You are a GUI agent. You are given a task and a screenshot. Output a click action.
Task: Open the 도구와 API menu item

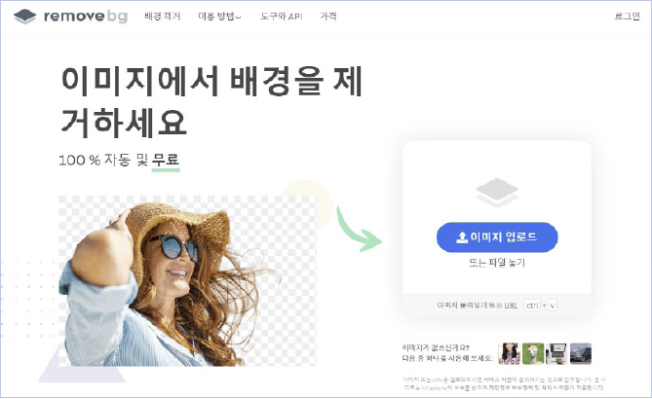(x=282, y=17)
